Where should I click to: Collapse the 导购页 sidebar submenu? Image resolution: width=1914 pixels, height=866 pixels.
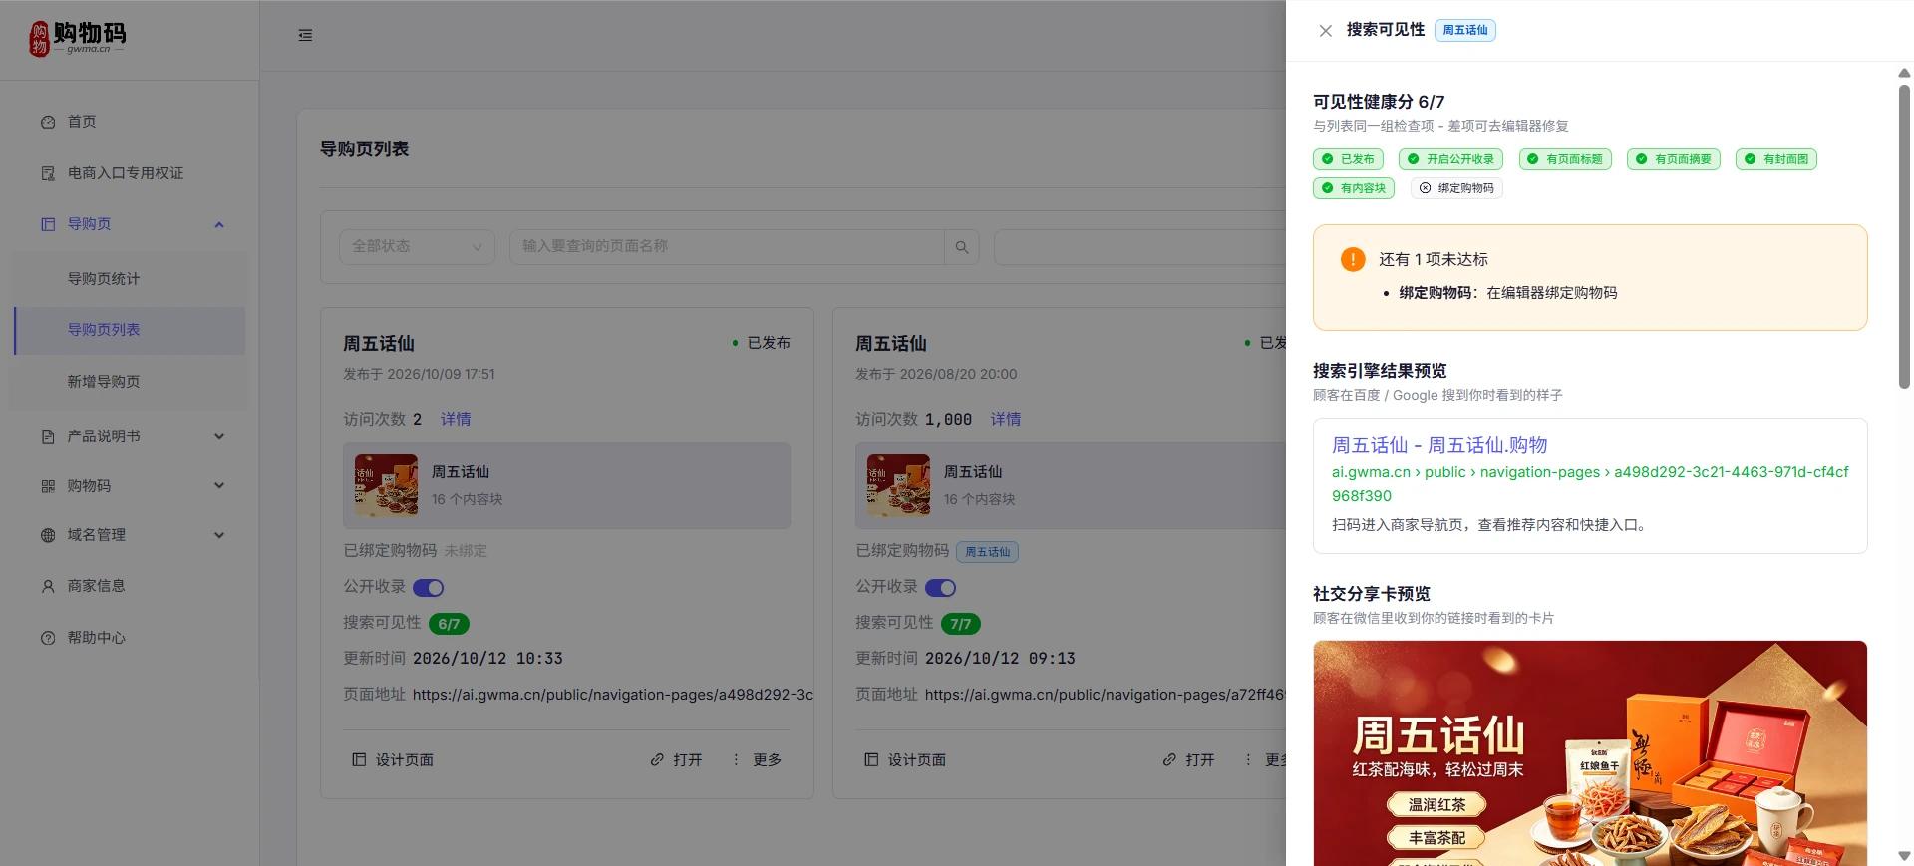coord(219,225)
